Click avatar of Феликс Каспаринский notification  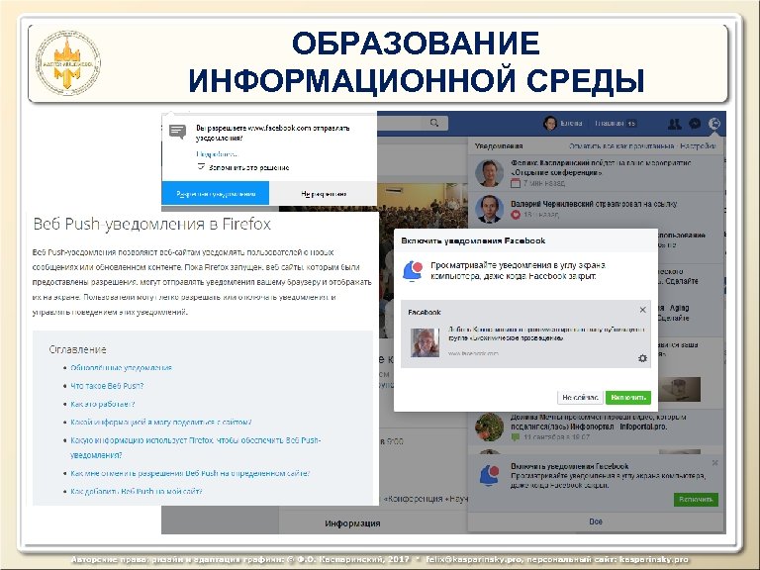coord(489,173)
